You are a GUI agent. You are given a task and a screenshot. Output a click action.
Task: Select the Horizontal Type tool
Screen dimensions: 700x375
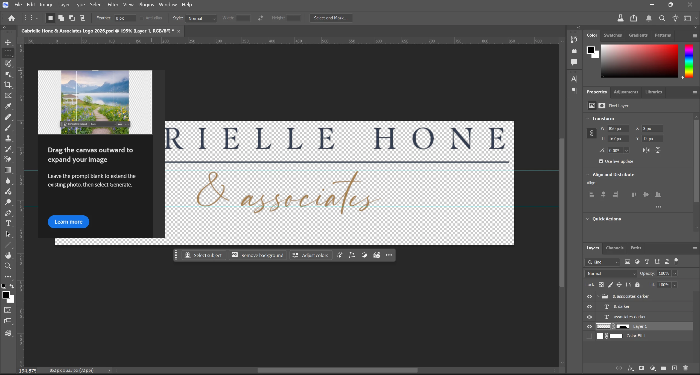pyautogui.click(x=8, y=224)
